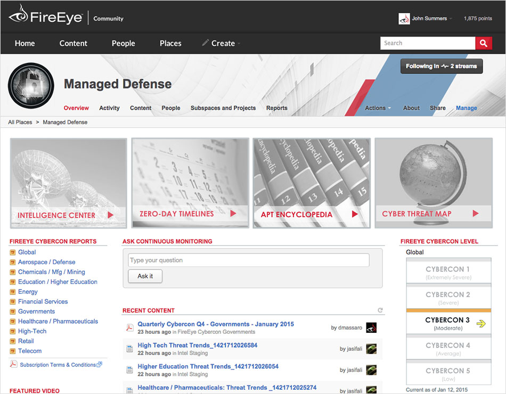The image size is (506, 394).
Task: Click the Managed Defense round avatar image
Action: tap(31, 85)
